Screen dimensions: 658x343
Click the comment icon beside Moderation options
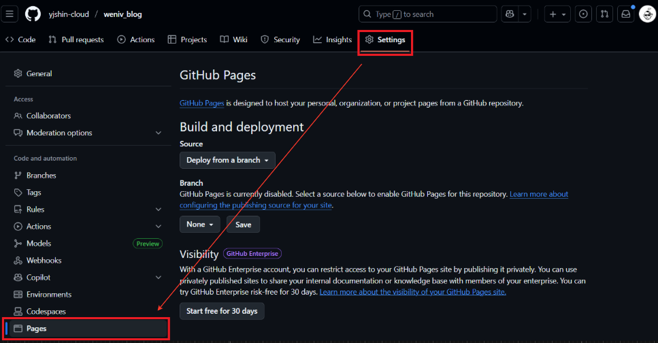(18, 133)
